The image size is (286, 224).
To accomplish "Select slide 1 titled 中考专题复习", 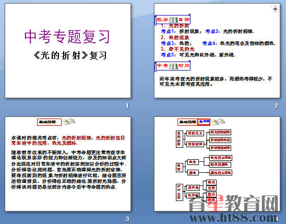I will tap(68, 51).
